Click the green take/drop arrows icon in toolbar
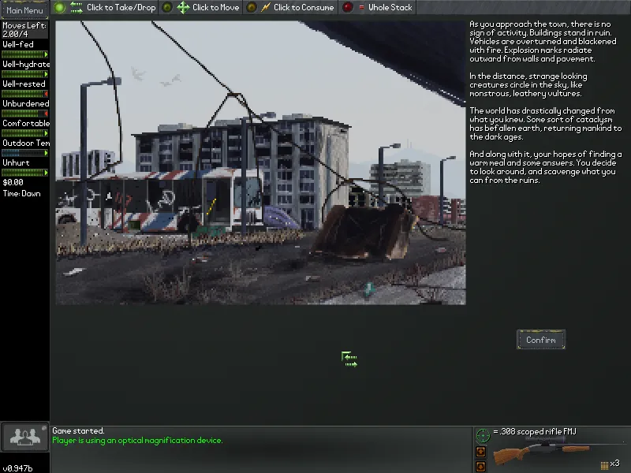The width and height of the screenshot is (631, 473). 77,7
